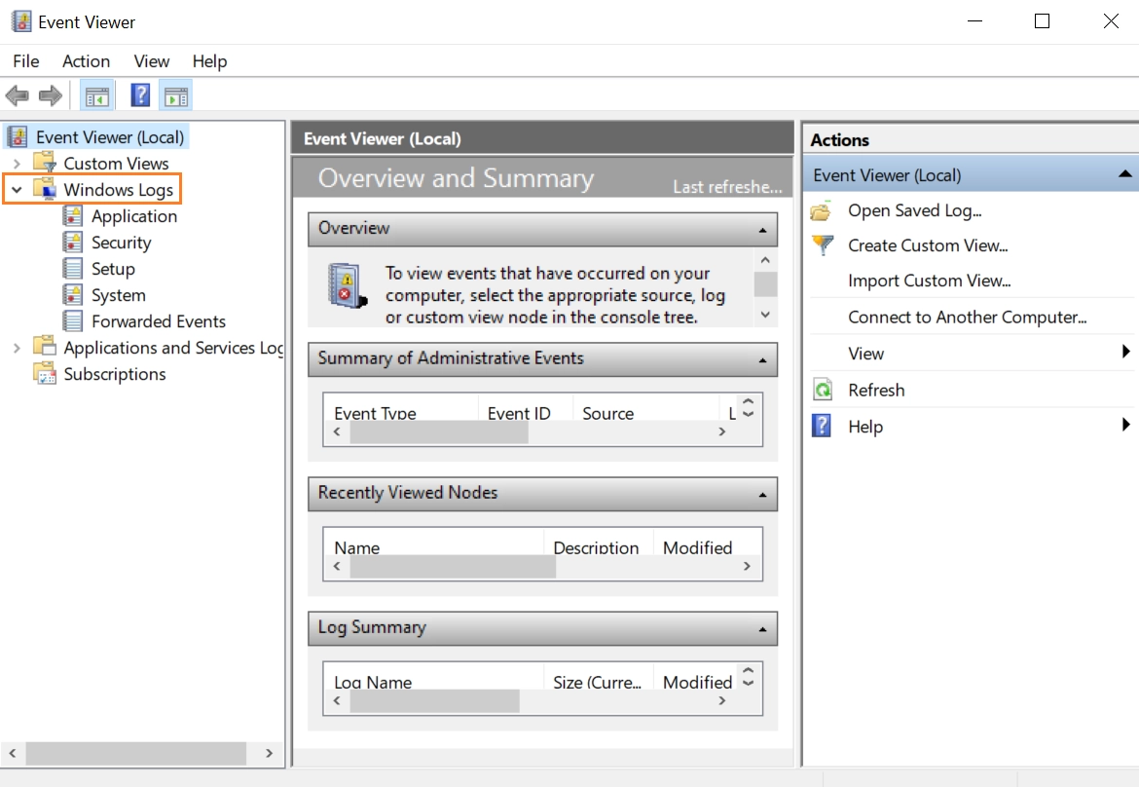Click the System log icon
This screenshot has height=787, width=1139.
click(x=73, y=294)
